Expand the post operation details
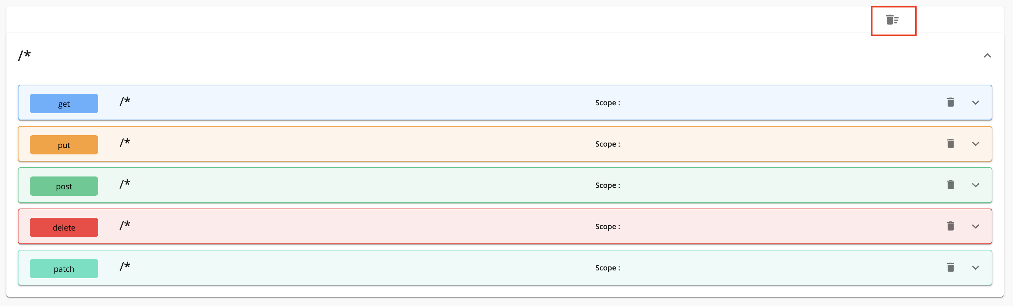 coord(975,185)
